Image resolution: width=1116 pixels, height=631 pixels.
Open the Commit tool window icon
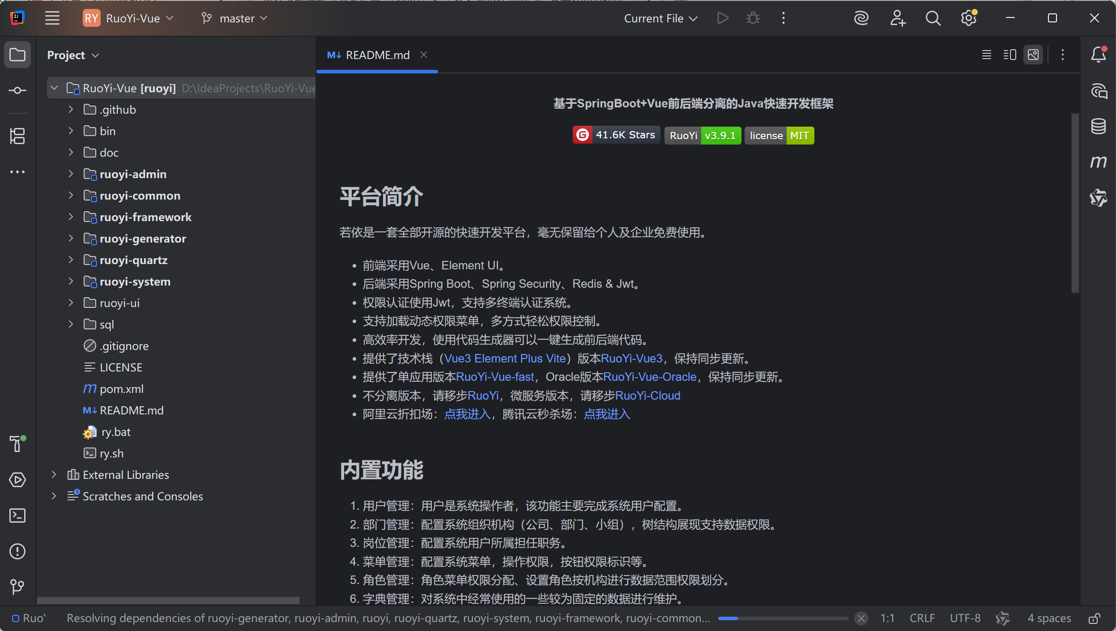click(17, 91)
